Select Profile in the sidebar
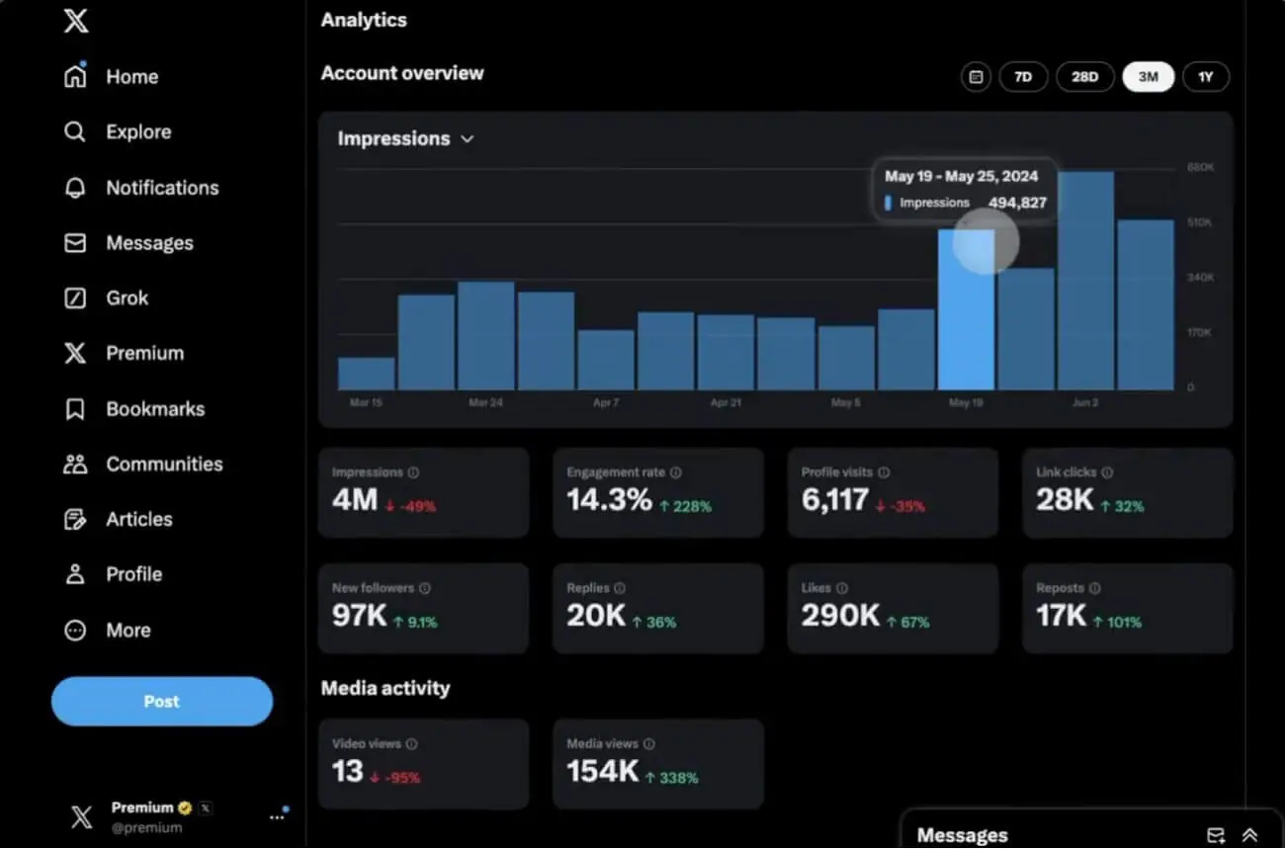The image size is (1285, 849). coord(75,574)
